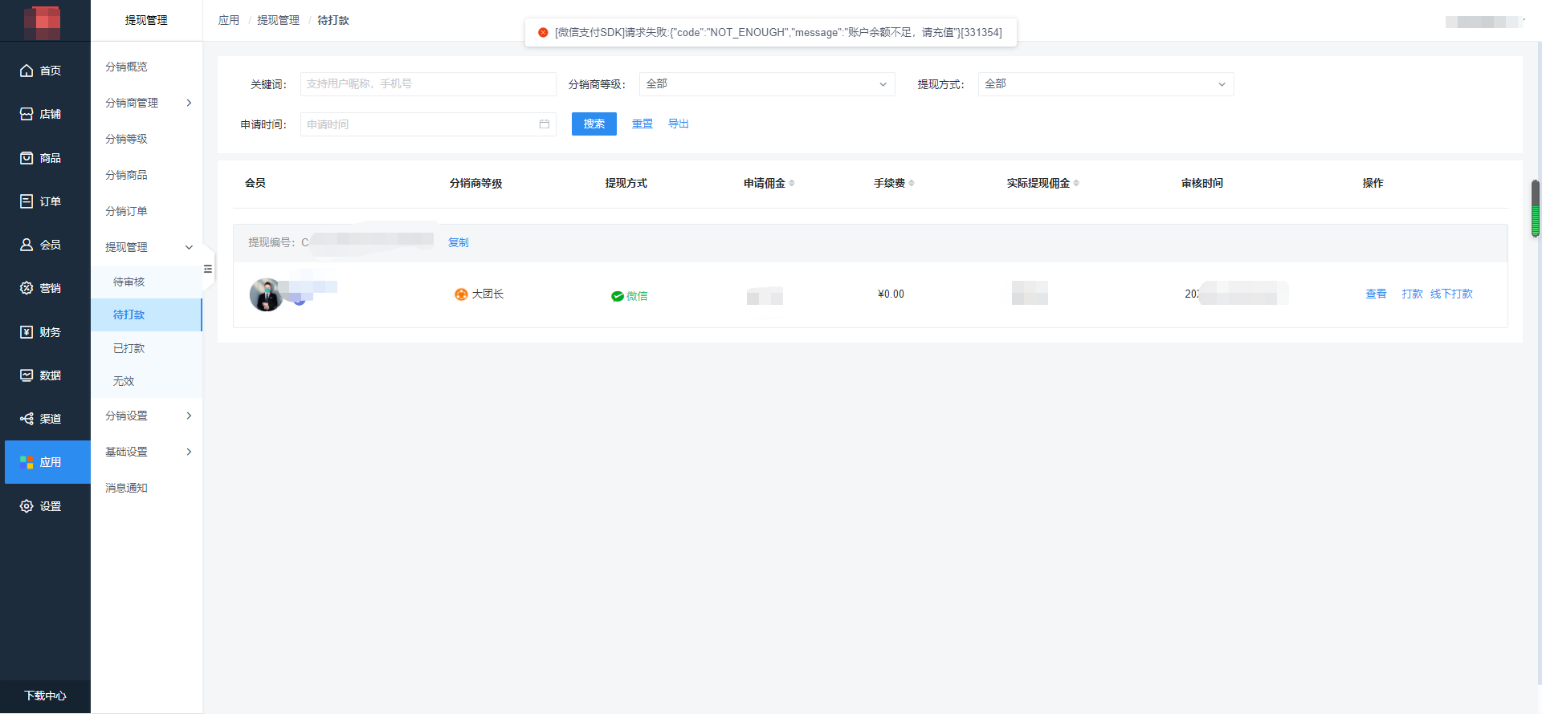The width and height of the screenshot is (1542, 714).
Task: Sort by 申请佣金 column
Action: point(792,183)
